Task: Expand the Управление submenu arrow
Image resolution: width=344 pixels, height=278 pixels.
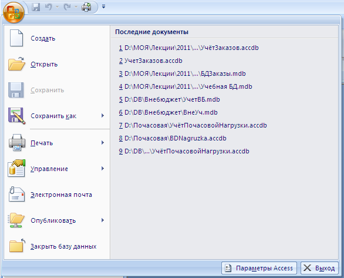Action: tap(103, 169)
